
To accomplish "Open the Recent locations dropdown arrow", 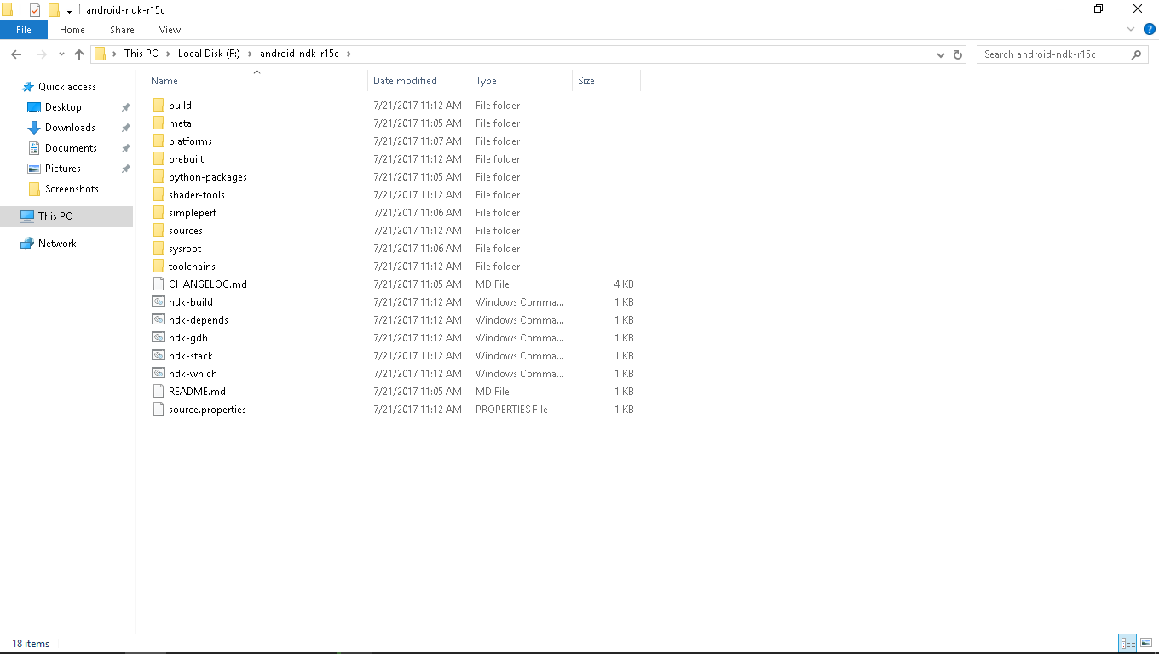I will click(61, 54).
